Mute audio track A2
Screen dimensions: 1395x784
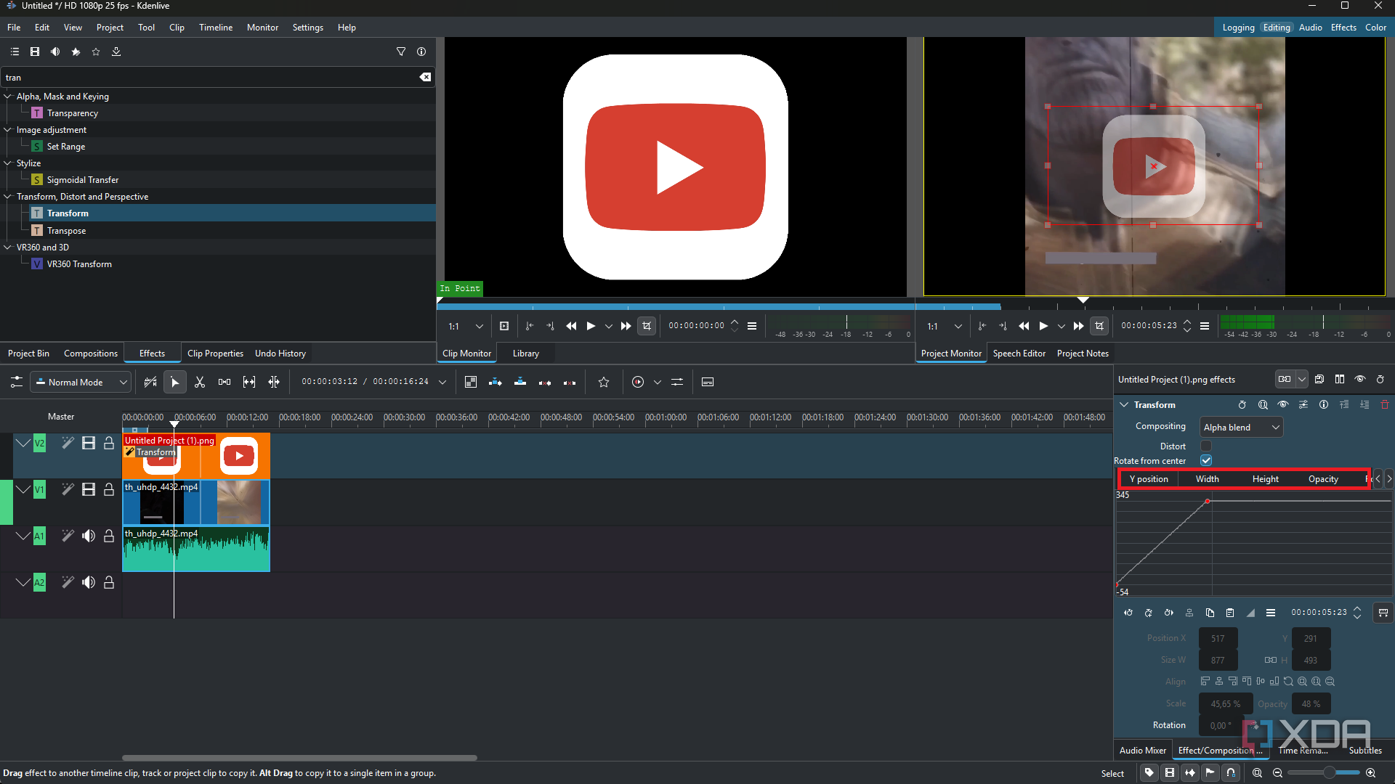pos(89,582)
